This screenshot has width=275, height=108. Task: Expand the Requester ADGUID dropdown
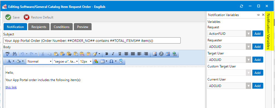(x=248, y=47)
